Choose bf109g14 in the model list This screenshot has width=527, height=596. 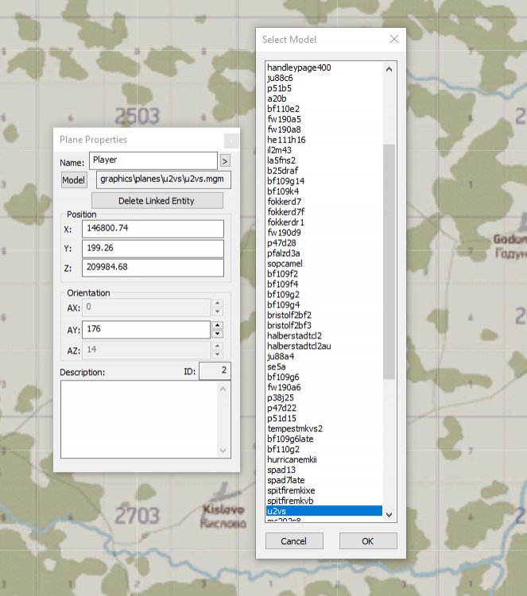point(285,181)
